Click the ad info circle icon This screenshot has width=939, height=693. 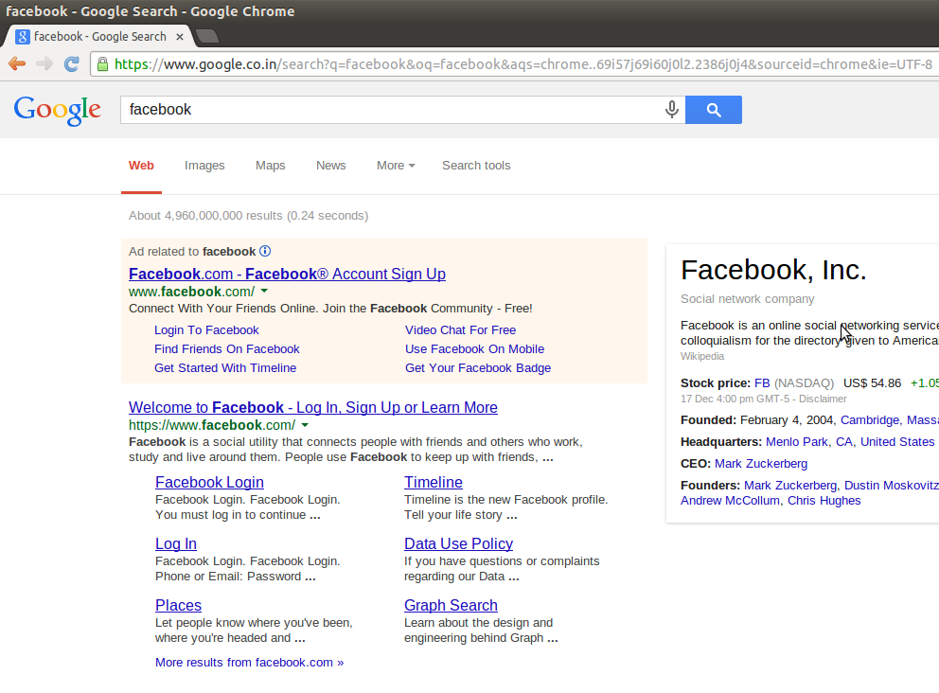pos(265,251)
